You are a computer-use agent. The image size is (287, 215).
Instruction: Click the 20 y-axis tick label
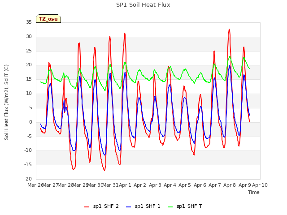click(29, 65)
